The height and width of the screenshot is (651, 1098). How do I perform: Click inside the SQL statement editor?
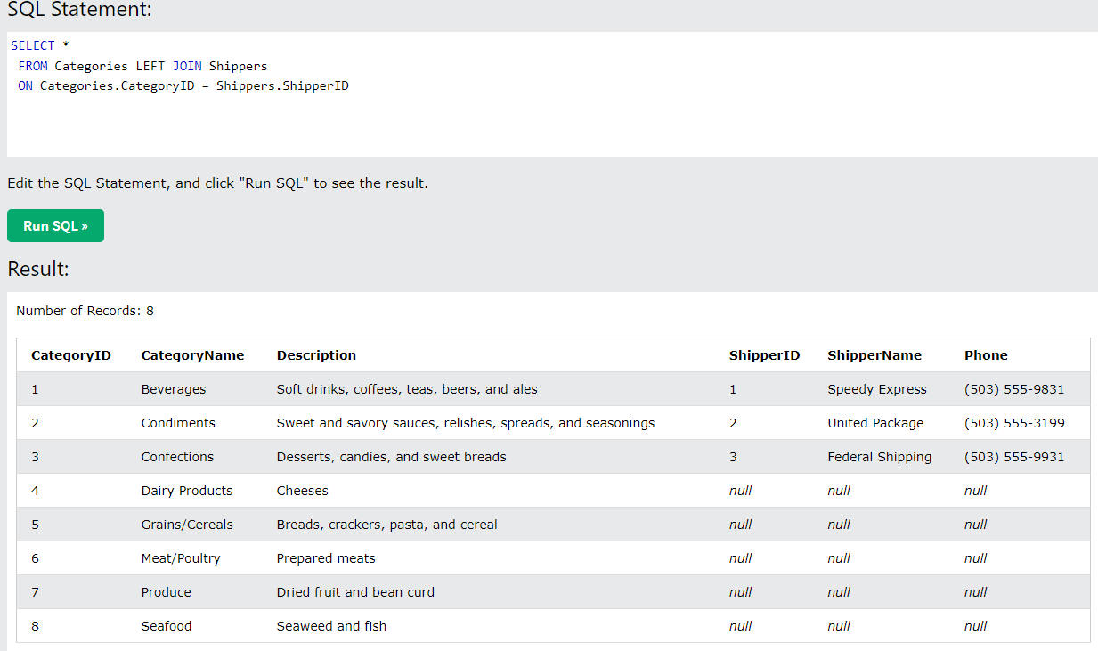[x=552, y=94]
